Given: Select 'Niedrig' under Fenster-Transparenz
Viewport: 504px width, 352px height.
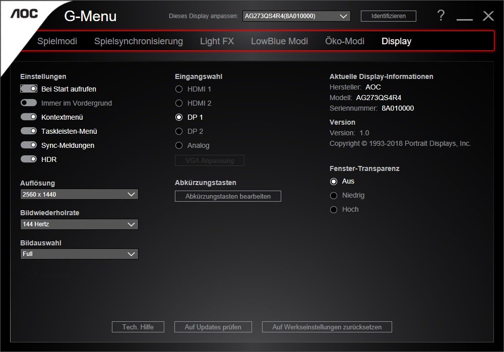Looking at the screenshot, I should pyautogui.click(x=333, y=196).
